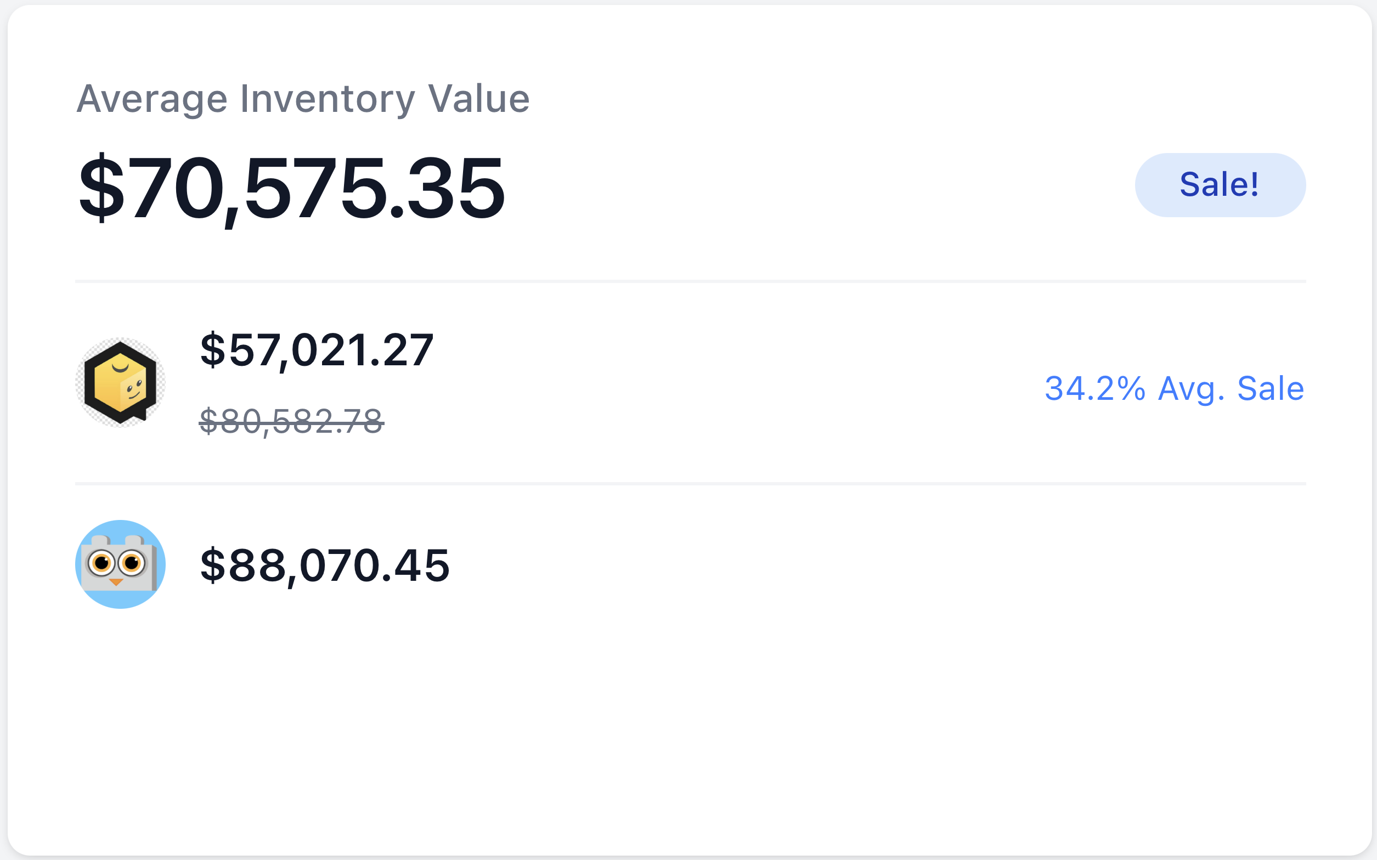This screenshot has height=860, width=1377.
Task: Click the word Value in the heading
Action: pyautogui.click(x=478, y=99)
